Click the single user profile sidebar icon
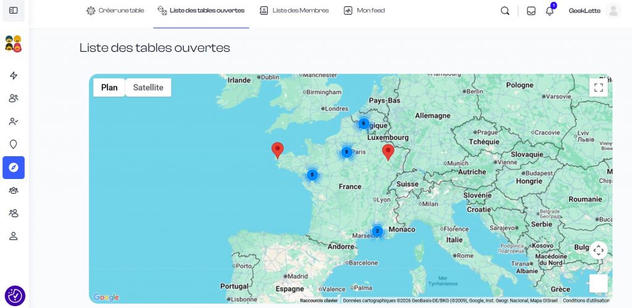This screenshot has width=632, height=308. point(14,236)
